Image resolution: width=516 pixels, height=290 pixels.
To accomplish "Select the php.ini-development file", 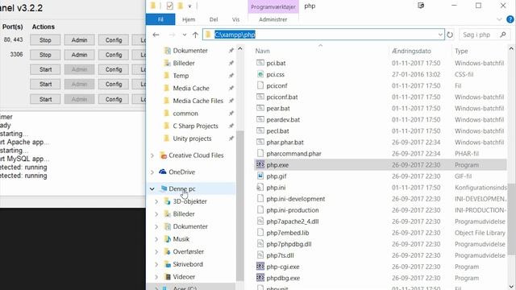I will coord(296,199).
